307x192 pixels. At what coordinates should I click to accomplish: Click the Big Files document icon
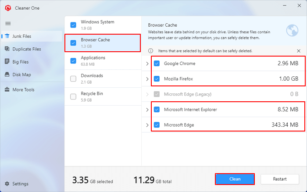(x=7, y=61)
